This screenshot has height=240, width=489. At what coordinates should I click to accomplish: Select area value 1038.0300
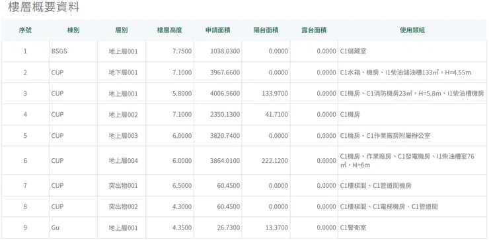(225, 51)
